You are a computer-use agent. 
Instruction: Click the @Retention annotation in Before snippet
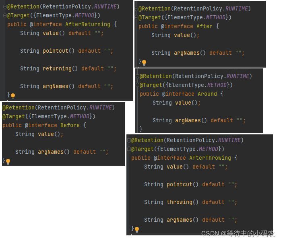[19, 108]
